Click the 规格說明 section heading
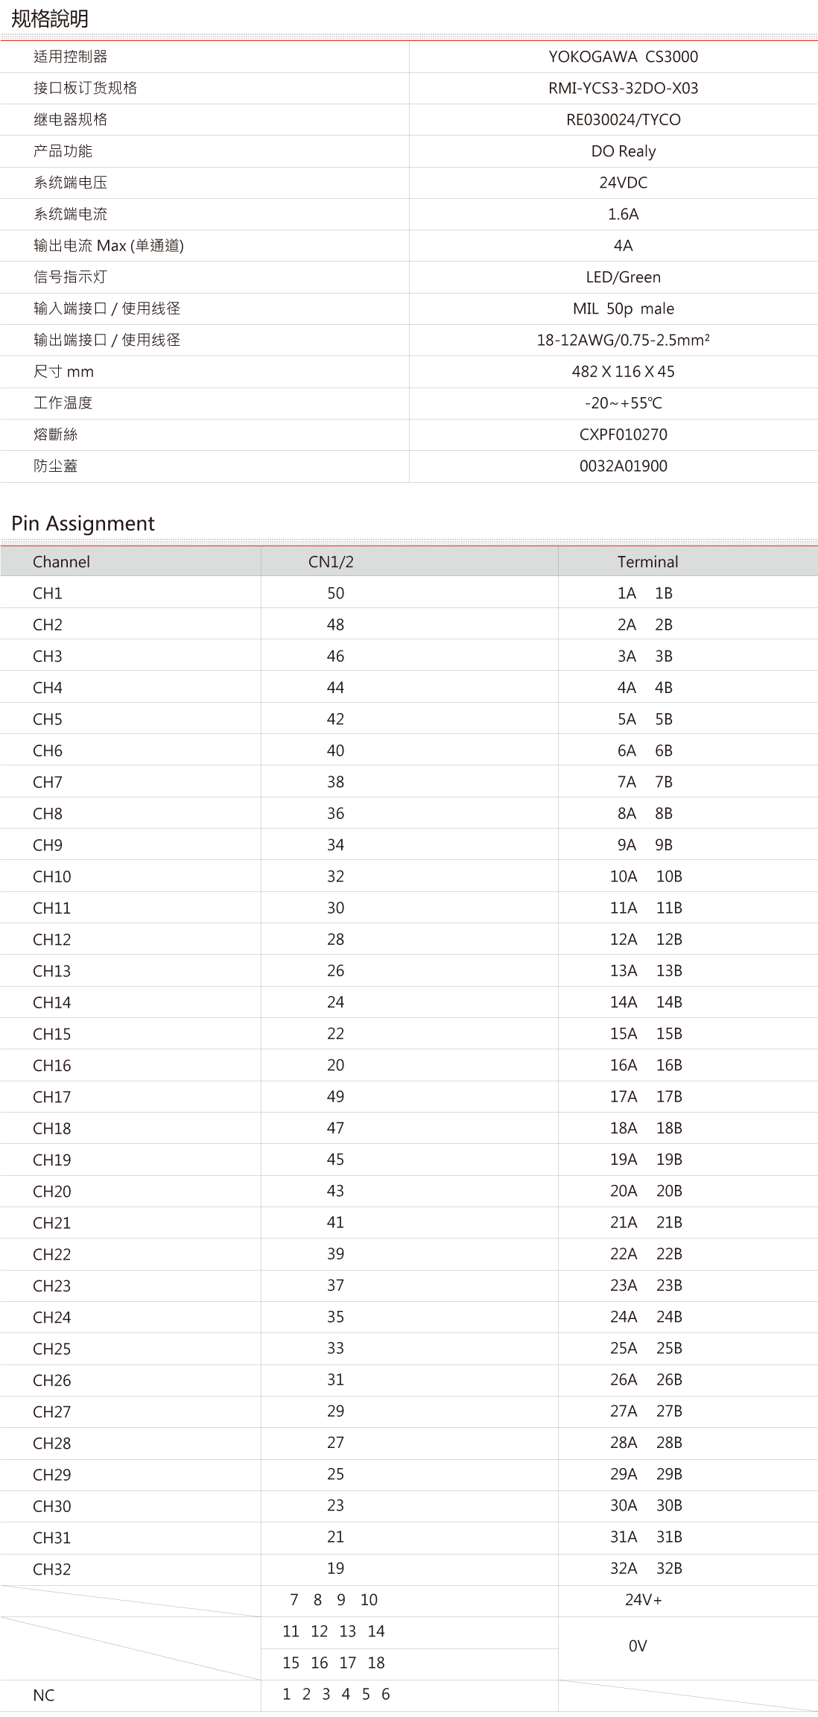The width and height of the screenshot is (818, 1717). tap(50, 19)
